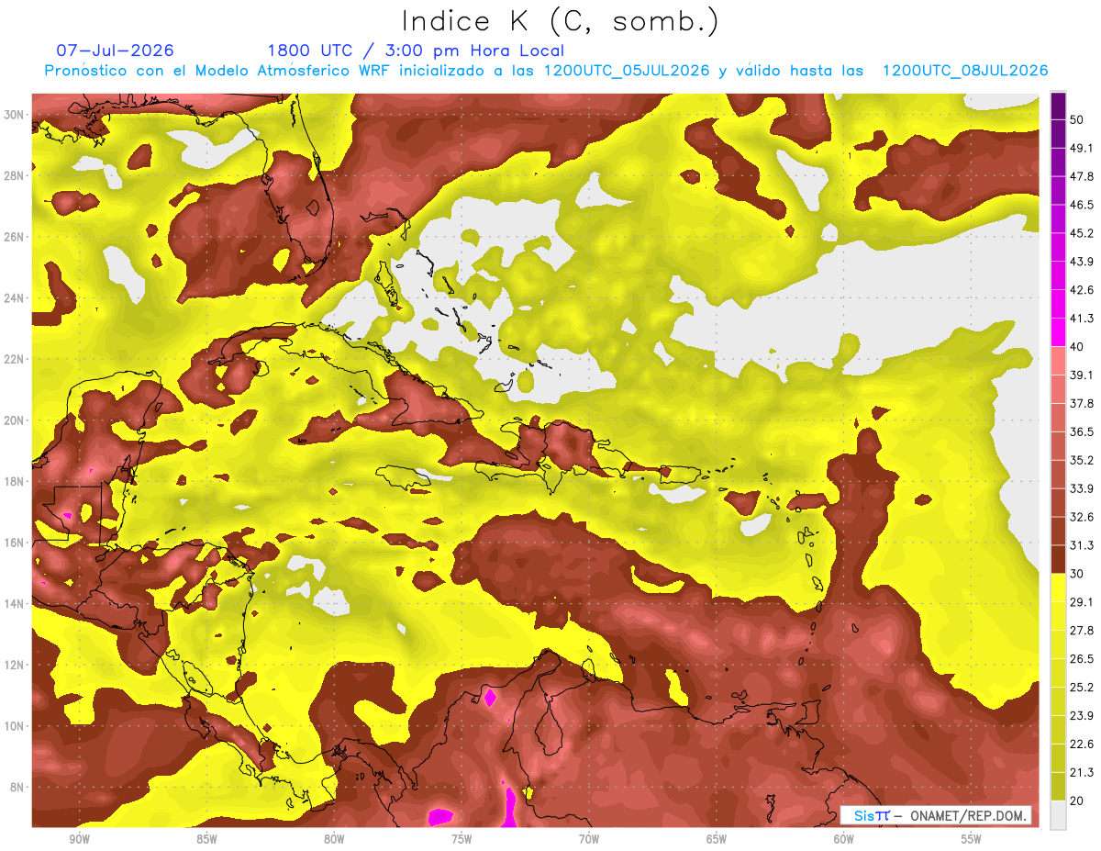This screenshot has height=851, width=1101.
Task: Click the longitude label "90W"
Action: point(79,839)
